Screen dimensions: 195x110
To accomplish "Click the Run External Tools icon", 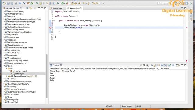I will [67, 3].
